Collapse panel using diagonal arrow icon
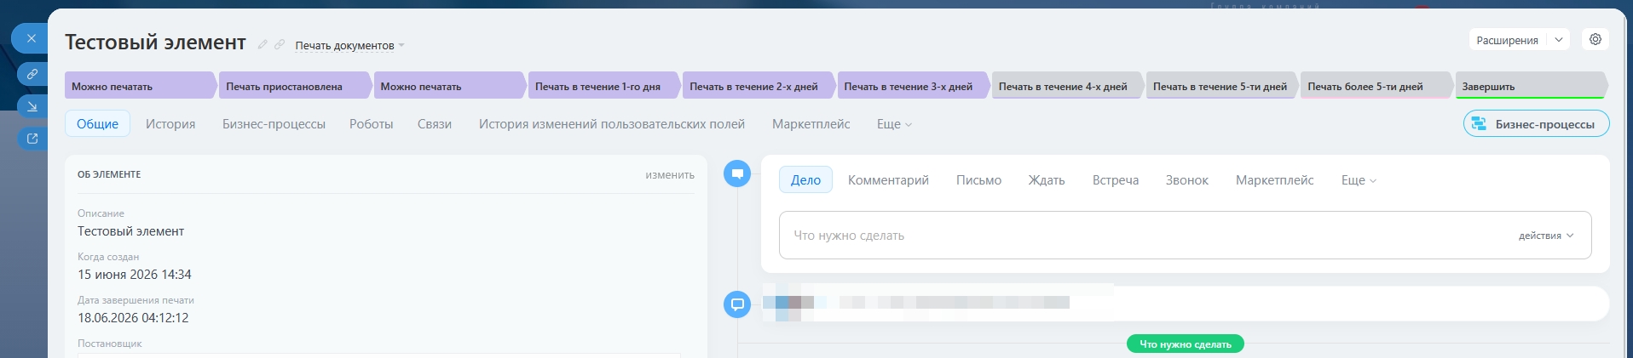Image resolution: width=1633 pixels, height=358 pixels. 32,106
